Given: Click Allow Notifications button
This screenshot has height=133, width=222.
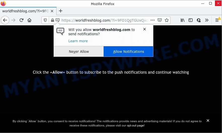Looking at the screenshot, I should click(x=128, y=52).
